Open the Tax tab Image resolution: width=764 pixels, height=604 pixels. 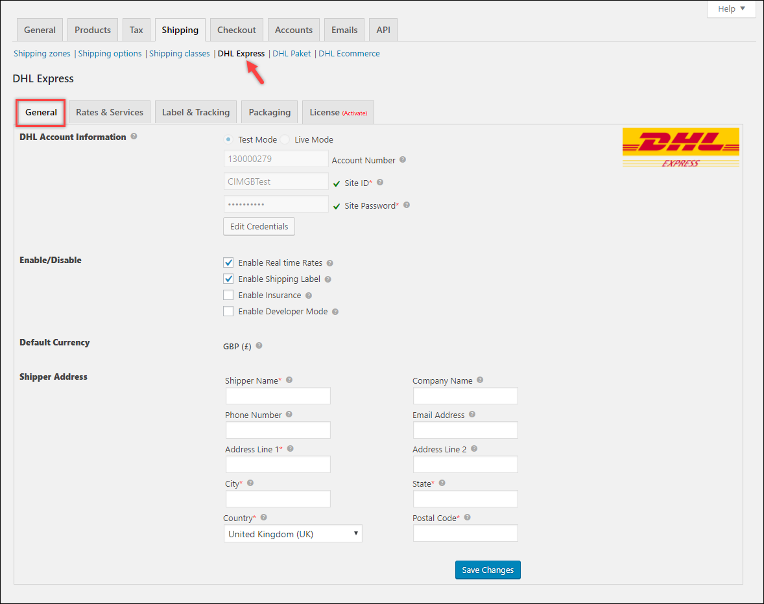pyautogui.click(x=136, y=30)
